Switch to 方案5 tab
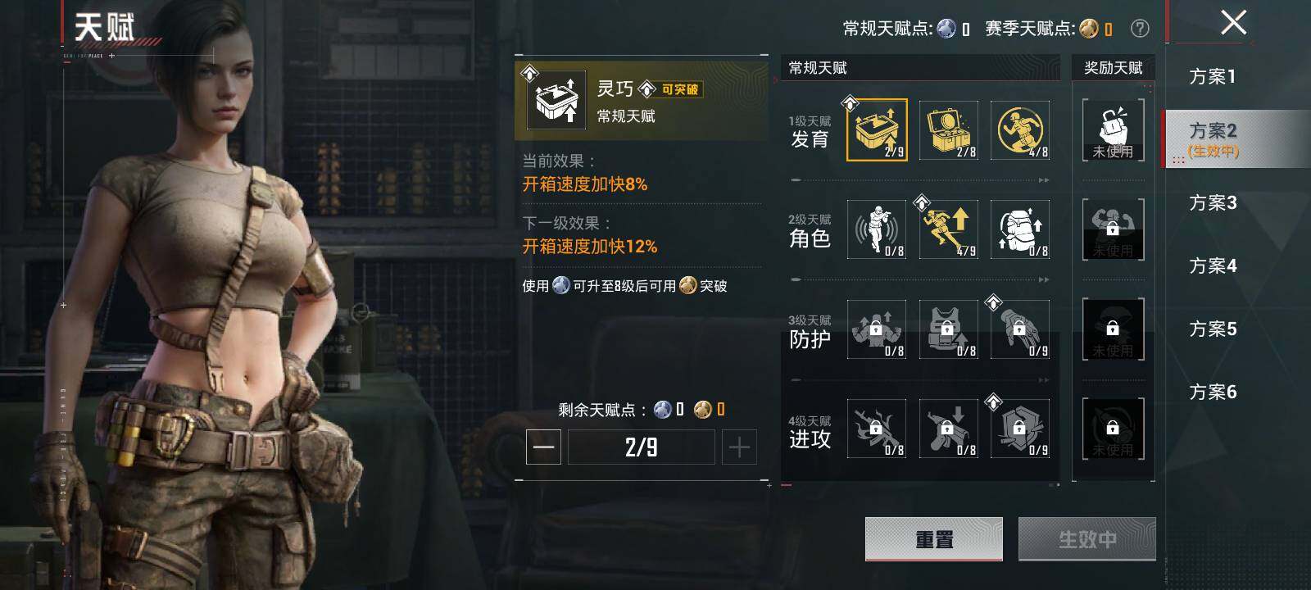This screenshot has width=1311, height=590. coord(1213,329)
